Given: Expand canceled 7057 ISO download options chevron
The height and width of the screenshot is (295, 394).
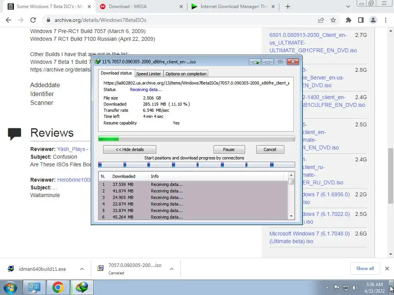Looking at the screenshot, I should pos(172,269).
